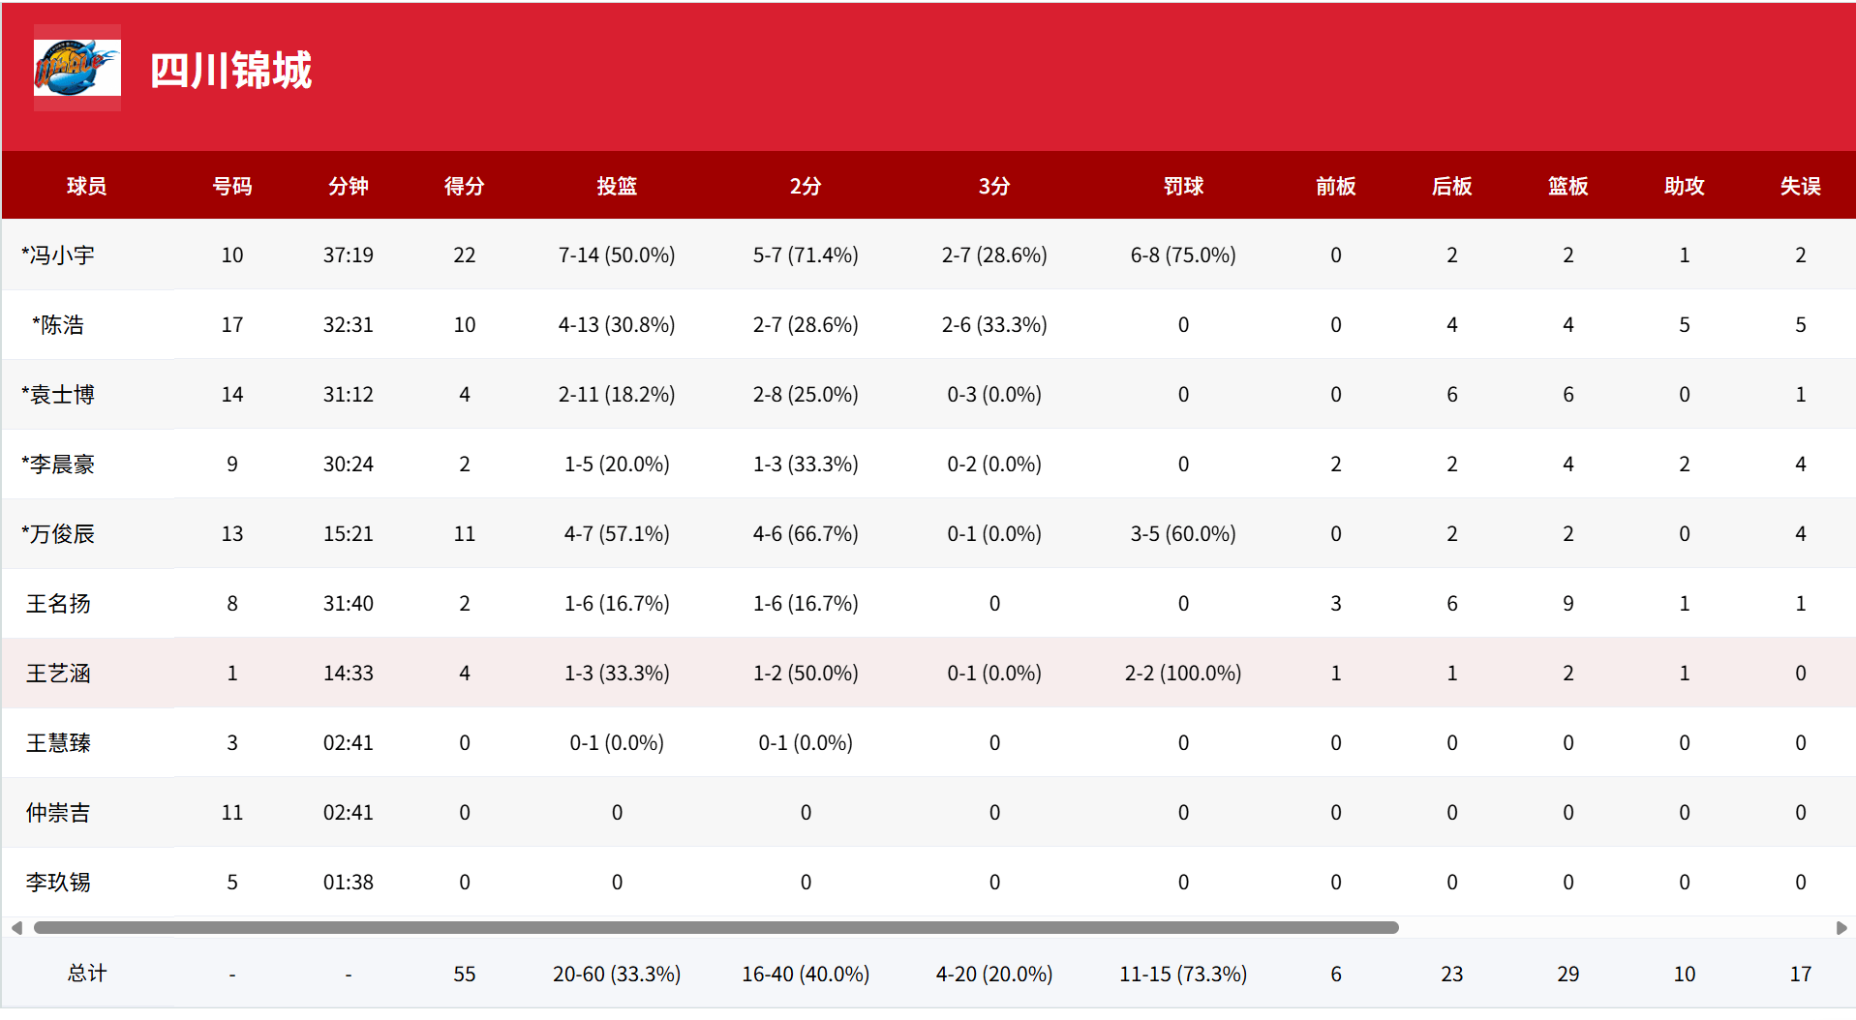
Task: Select player name *陈浩
Action: point(58,325)
